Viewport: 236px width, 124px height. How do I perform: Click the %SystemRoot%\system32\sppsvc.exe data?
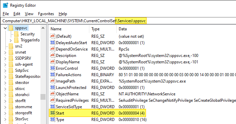[152, 81]
